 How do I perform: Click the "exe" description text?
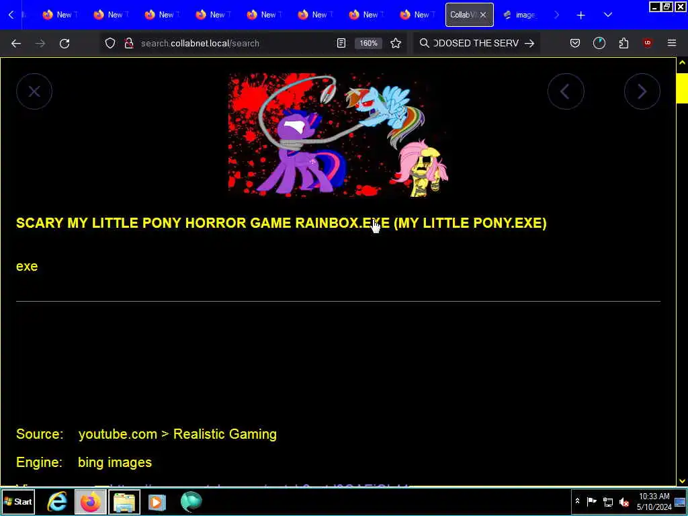(27, 266)
